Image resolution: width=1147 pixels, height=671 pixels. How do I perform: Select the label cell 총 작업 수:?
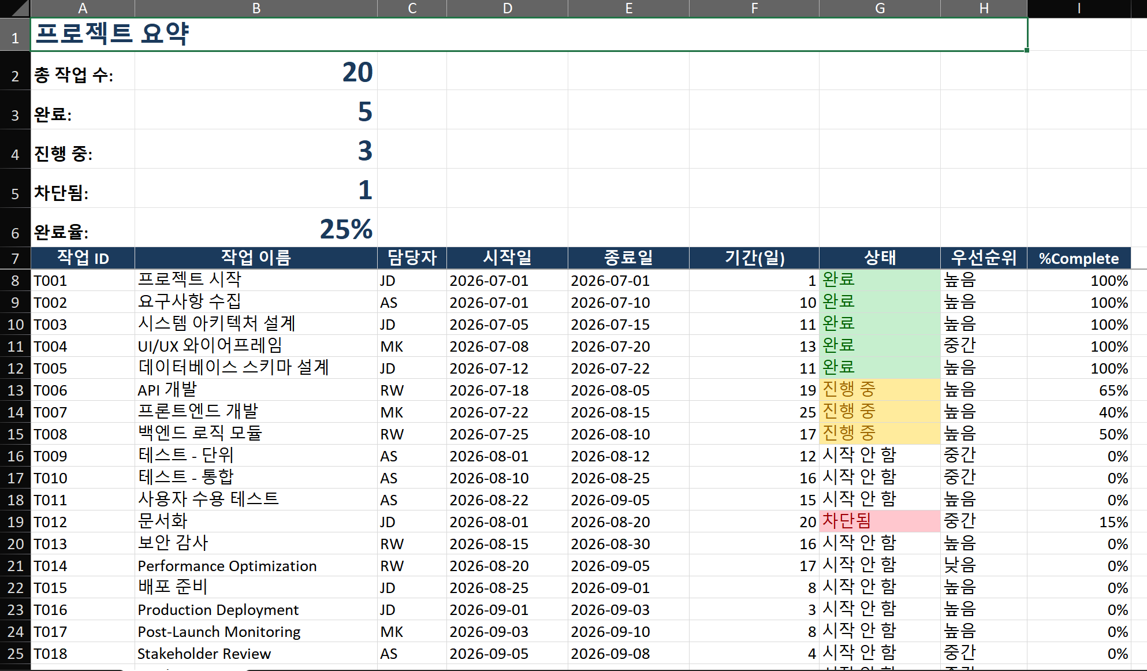[x=83, y=71]
